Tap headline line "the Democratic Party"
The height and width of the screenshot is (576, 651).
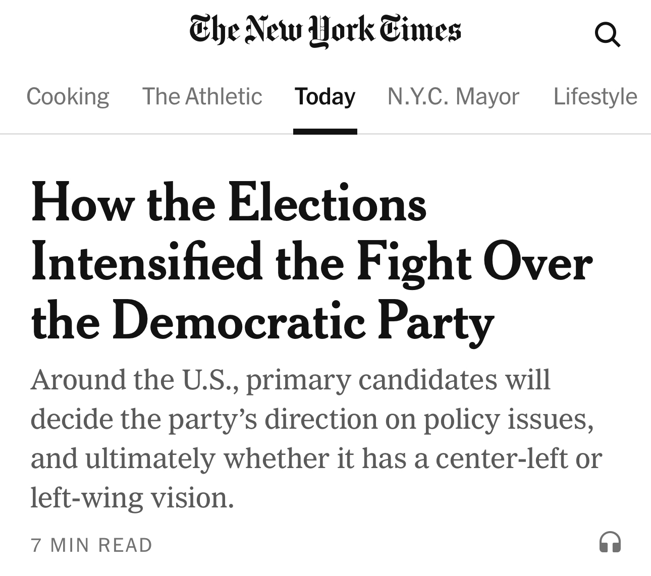pyautogui.click(x=262, y=321)
